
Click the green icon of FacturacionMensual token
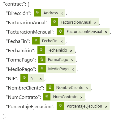coord(60,31)
